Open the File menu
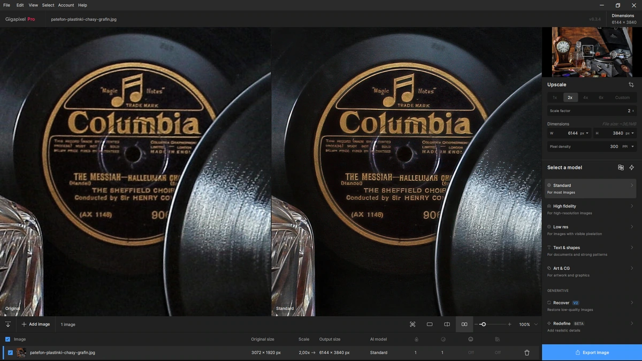Screen dimensions: 642x361 (x=6, y=5)
